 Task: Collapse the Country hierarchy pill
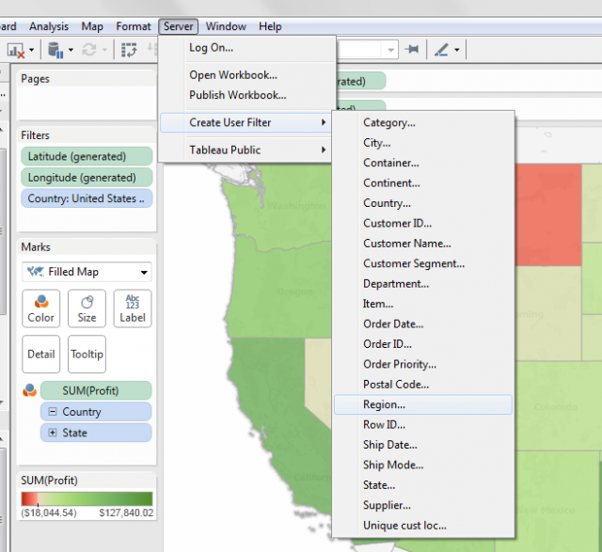tap(52, 412)
